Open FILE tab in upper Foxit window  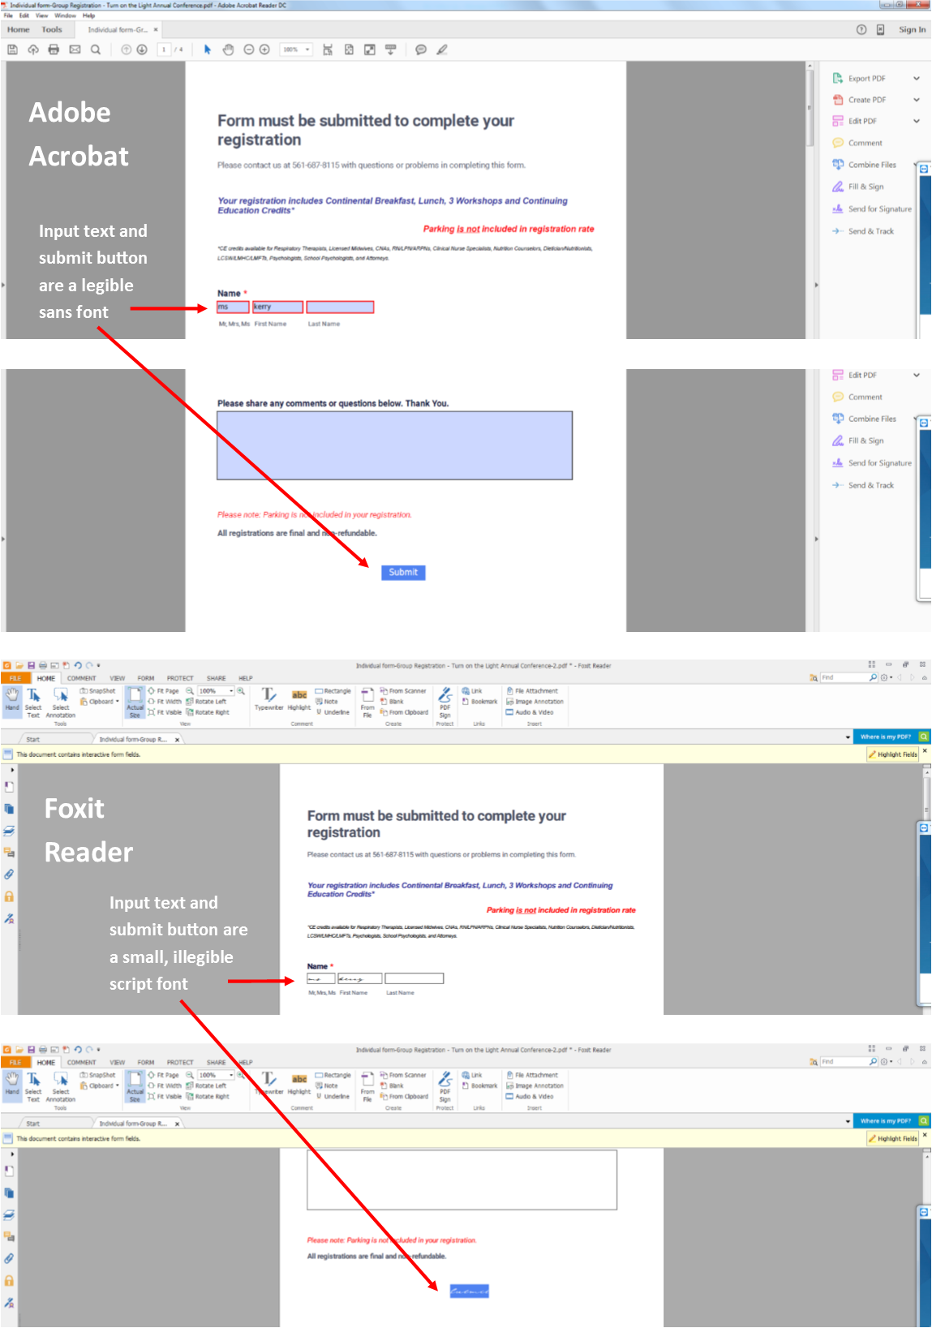point(15,678)
